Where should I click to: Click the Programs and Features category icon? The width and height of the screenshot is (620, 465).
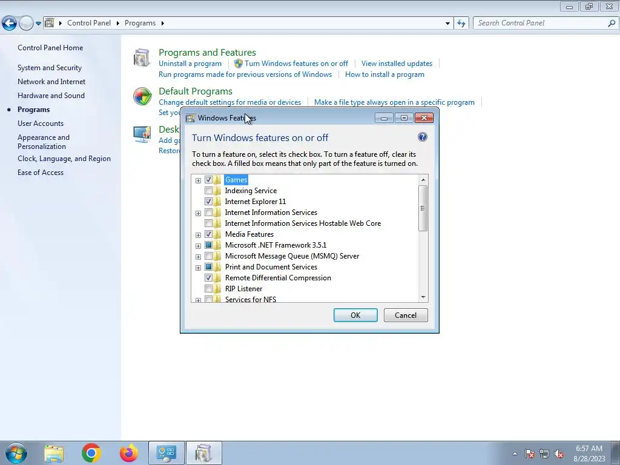(x=142, y=58)
